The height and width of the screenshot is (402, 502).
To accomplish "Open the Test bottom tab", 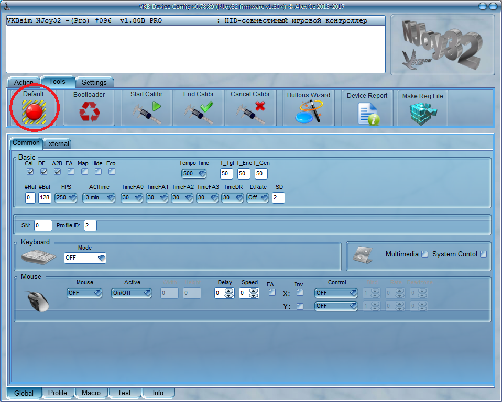I will pyautogui.click(x=124, y=393).
